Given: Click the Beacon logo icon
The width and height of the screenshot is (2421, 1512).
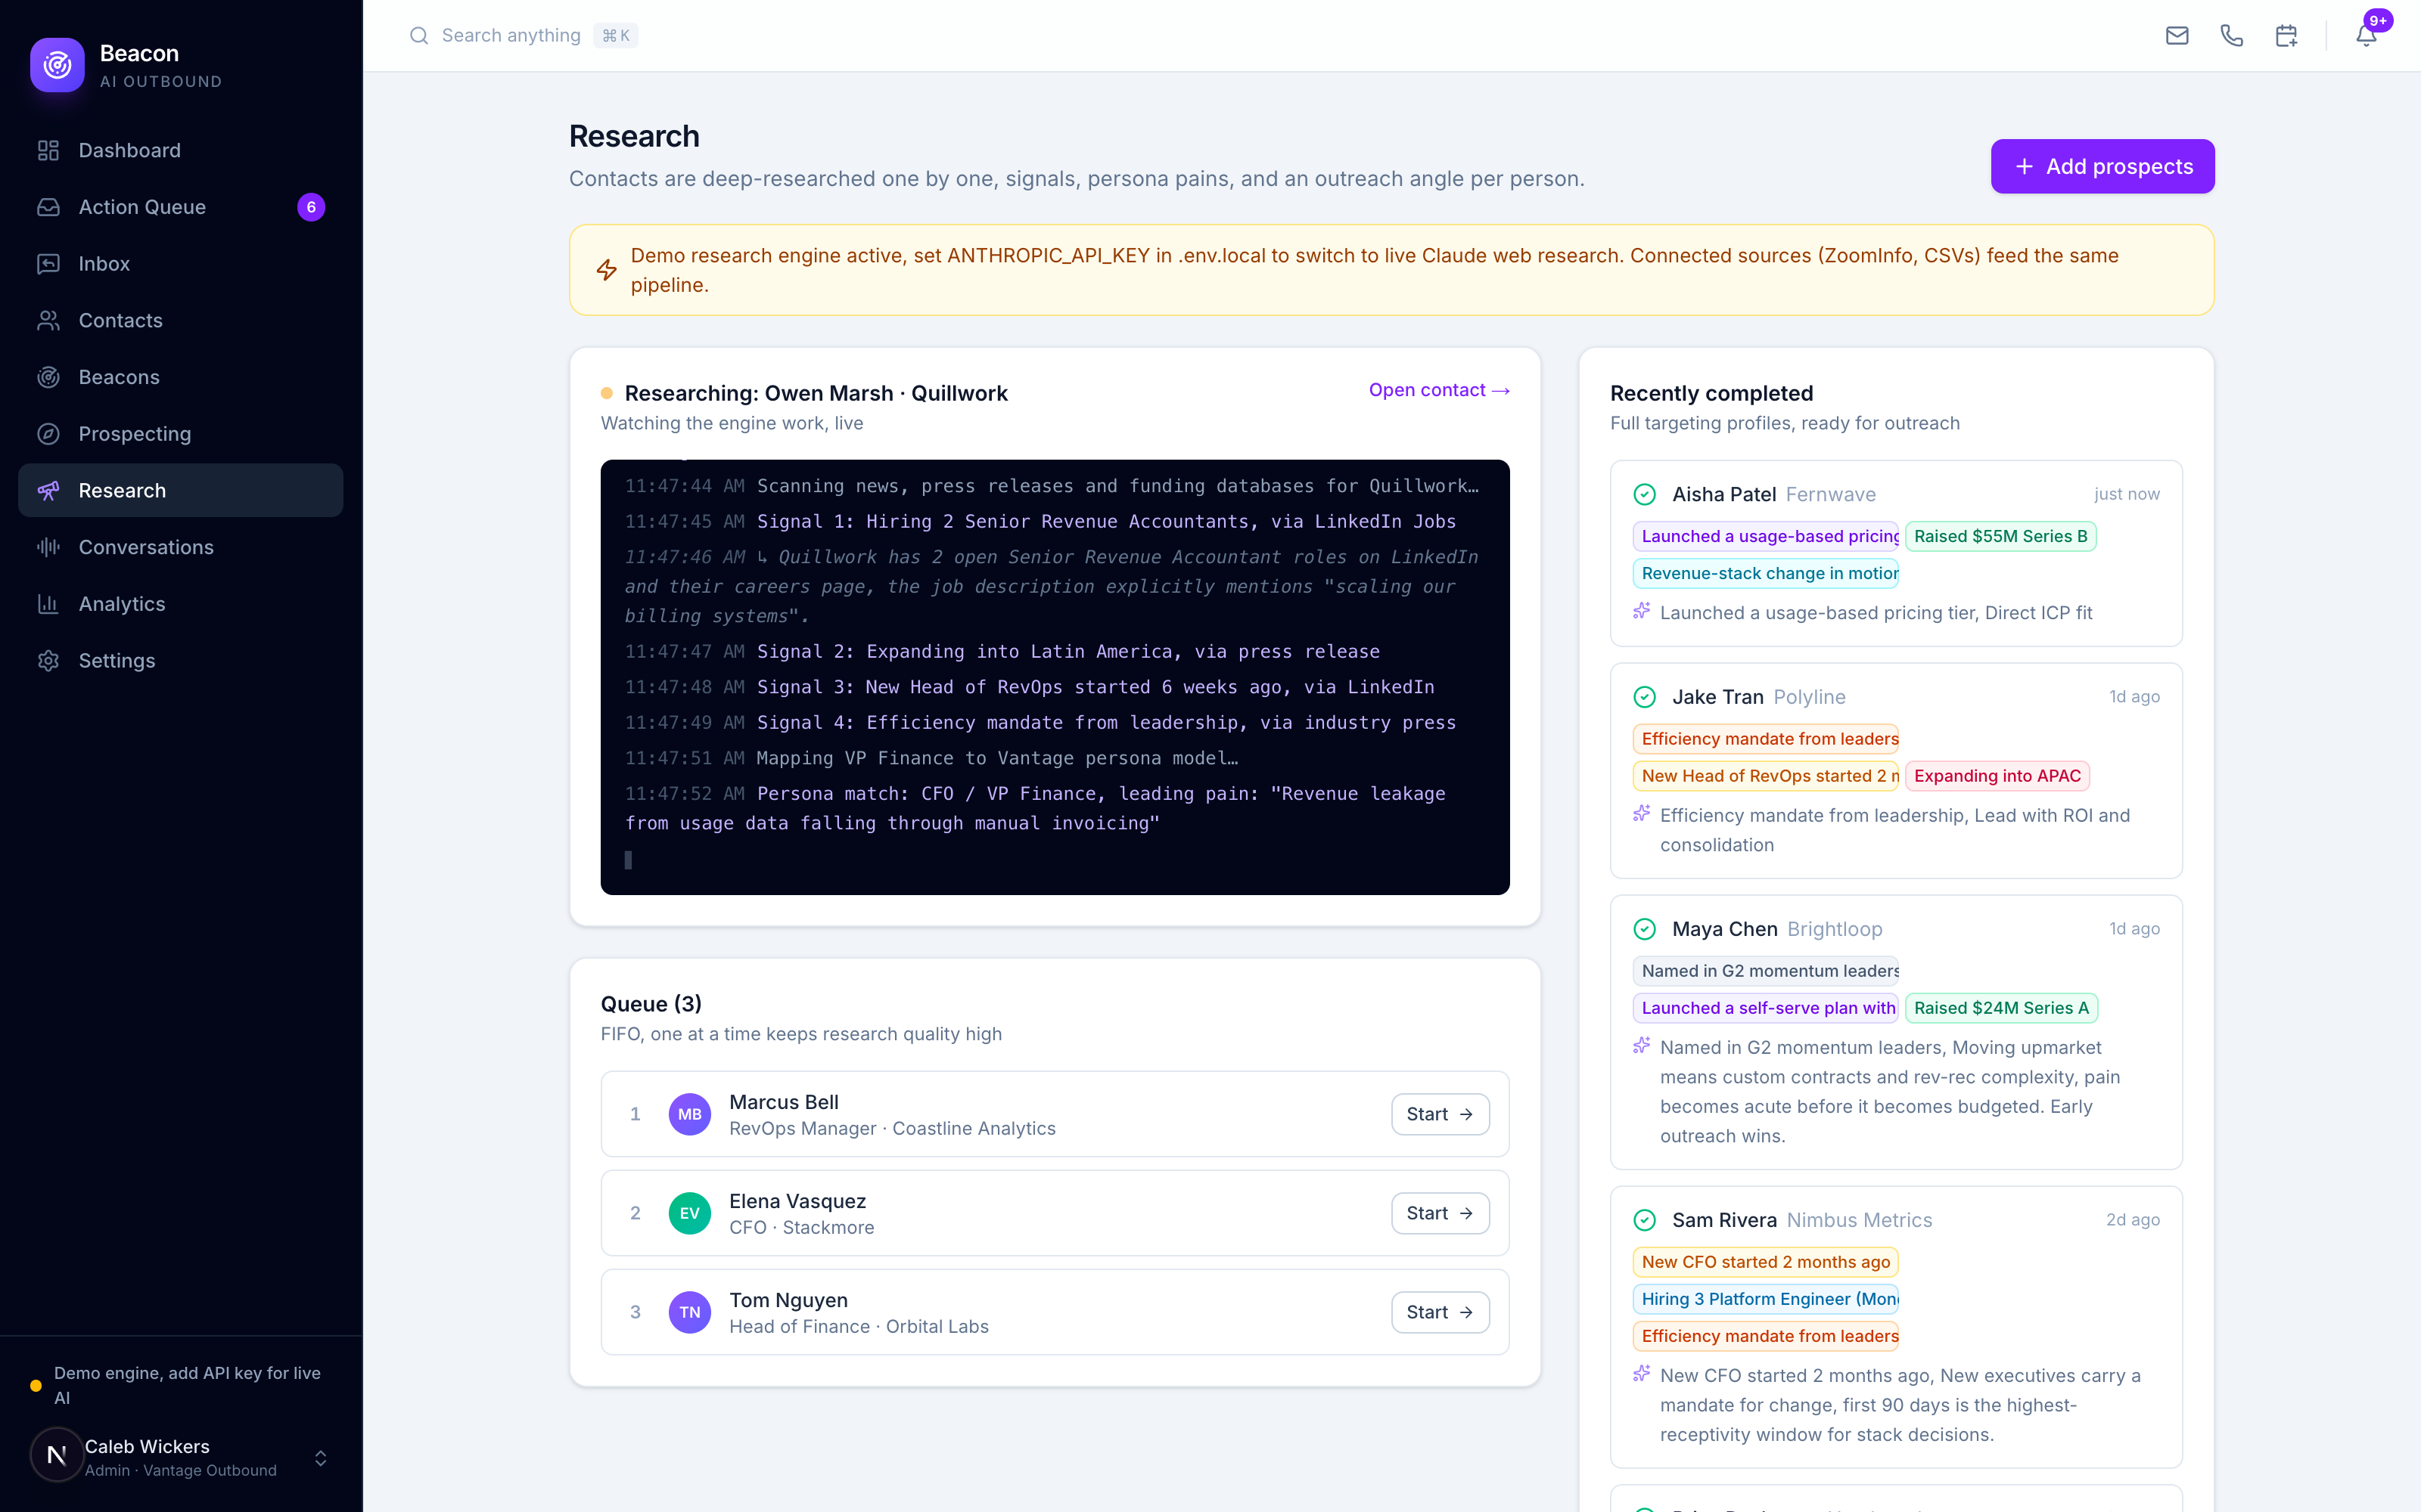Looking at the screenshot, I should (57, 65).
